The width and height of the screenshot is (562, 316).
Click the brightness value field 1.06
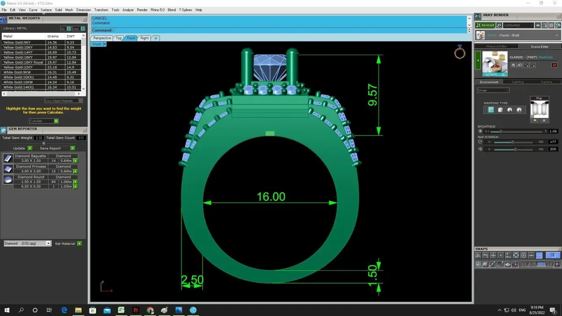(x=554, y=132)
